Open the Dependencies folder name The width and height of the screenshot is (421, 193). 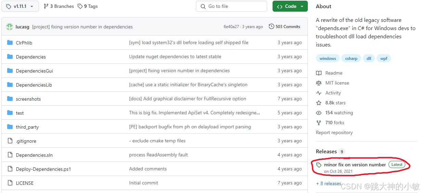pyautogui.click(x=31, y=57)
